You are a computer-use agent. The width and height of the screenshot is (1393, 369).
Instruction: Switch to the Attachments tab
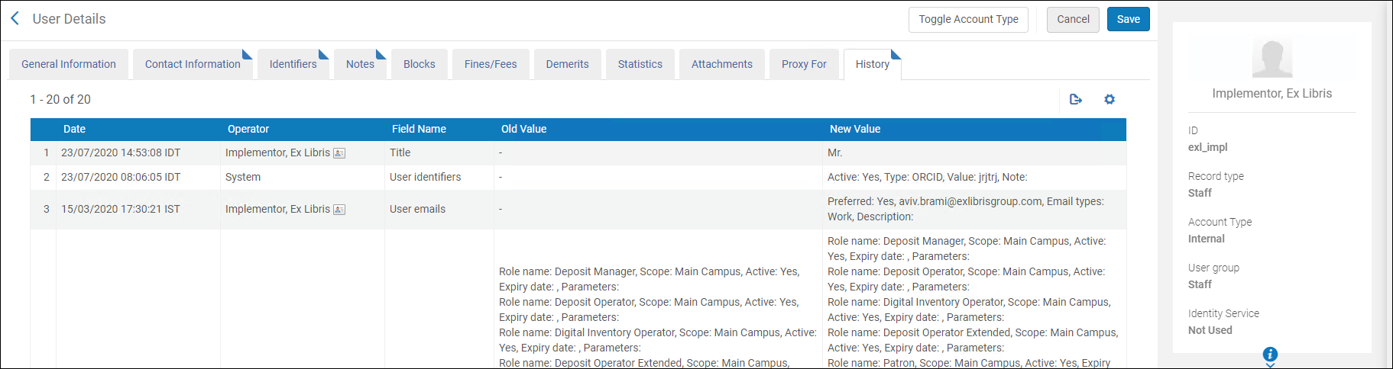[722, 64]
